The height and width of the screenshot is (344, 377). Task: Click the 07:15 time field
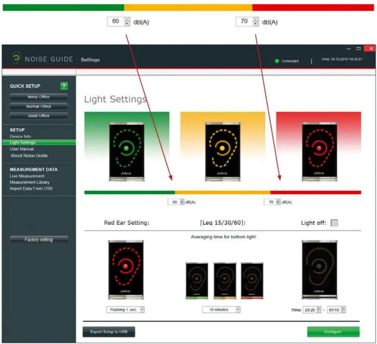point(334,310)
